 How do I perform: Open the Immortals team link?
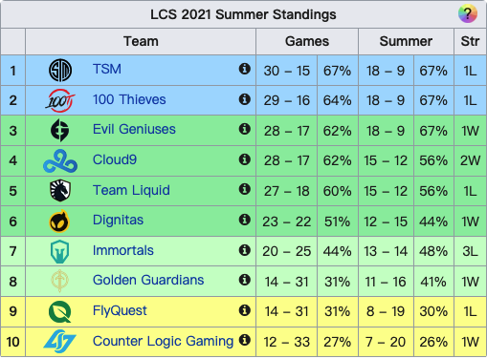(123, 250)
